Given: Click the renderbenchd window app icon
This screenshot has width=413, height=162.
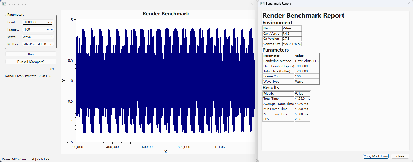Looking at the screenshot, I should 4,4.
